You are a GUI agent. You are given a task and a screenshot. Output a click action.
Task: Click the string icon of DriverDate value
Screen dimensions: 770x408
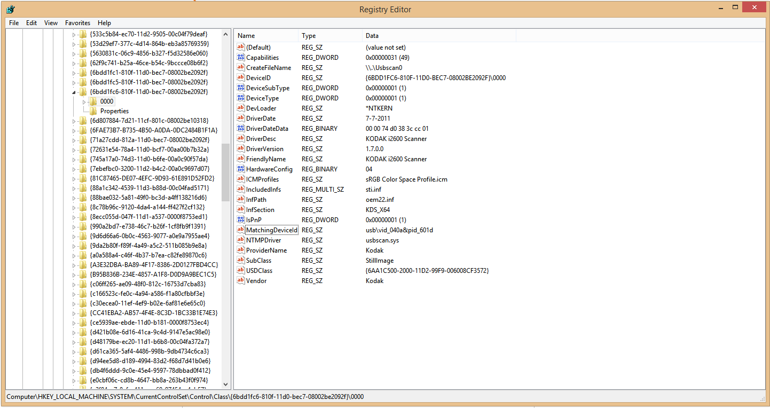240,119
